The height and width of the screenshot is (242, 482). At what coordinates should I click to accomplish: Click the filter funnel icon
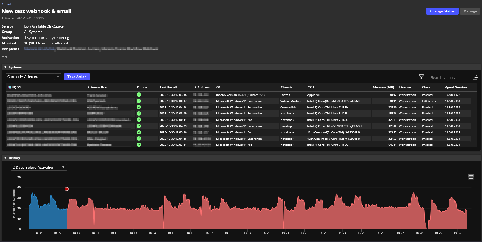click(x=421, y=77)
